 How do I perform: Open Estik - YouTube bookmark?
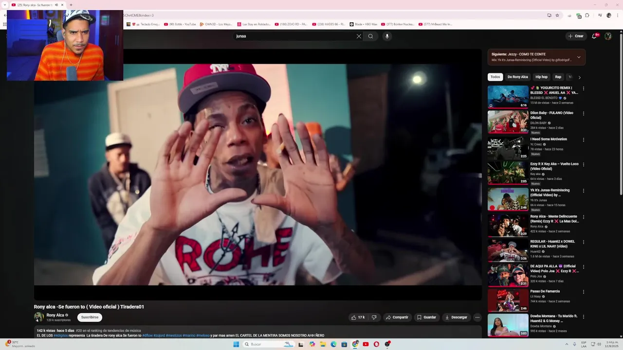click(x=180, y=24)
